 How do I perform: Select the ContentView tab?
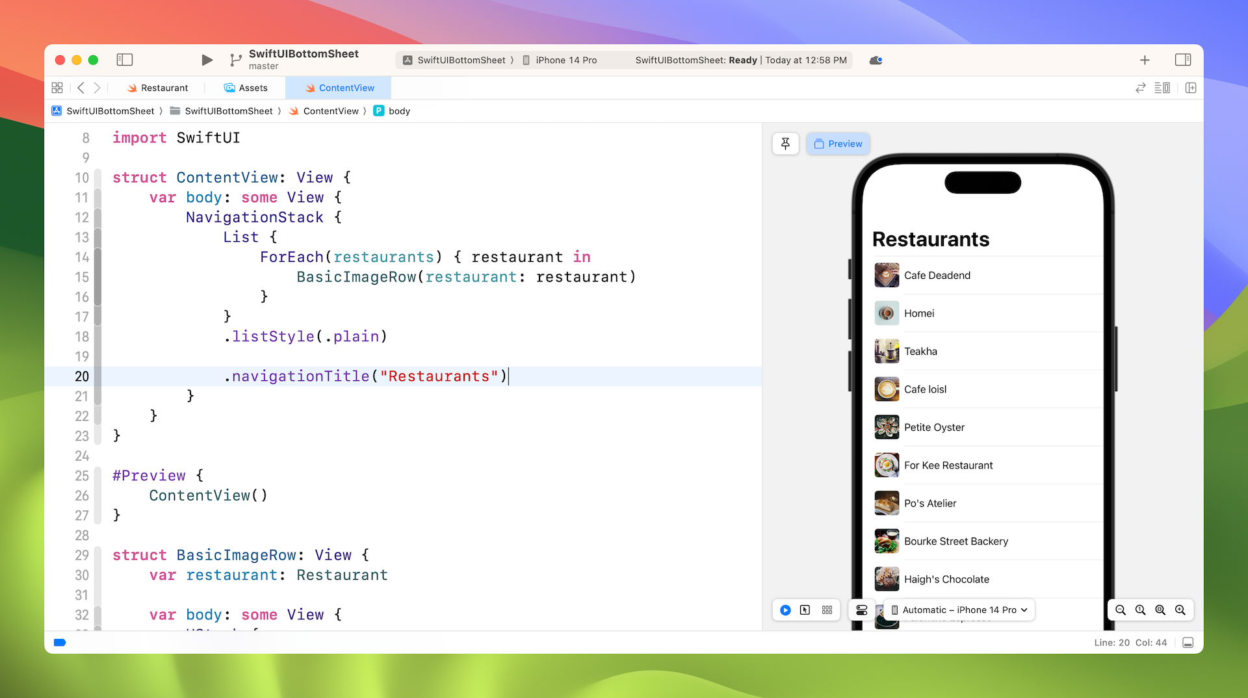tap(339, 88)
